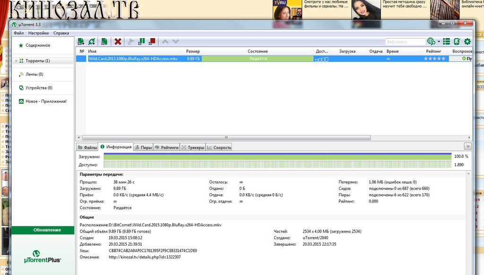Screen dimensions: 484x275
Task: Open the Смотрите у нас любимые фильмы ad in the browser
Action: 326,4
